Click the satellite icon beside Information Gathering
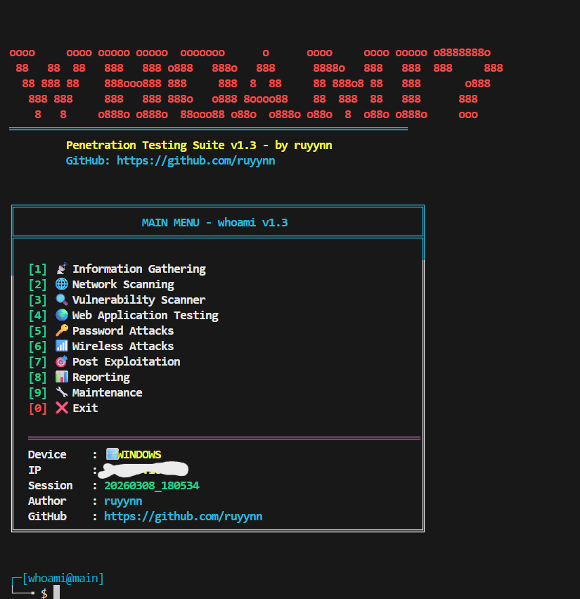Image resolution: width=580 pixels, height=599 pixels. 62,269
